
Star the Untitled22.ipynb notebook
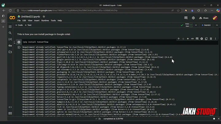click(44, 17)
